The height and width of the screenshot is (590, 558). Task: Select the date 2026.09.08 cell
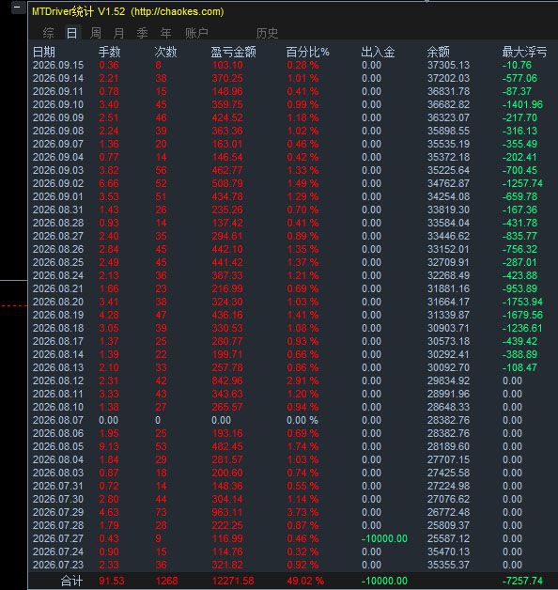pos(58,131)
